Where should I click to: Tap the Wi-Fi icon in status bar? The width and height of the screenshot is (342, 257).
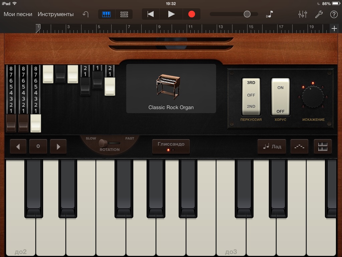coord(15,3)
